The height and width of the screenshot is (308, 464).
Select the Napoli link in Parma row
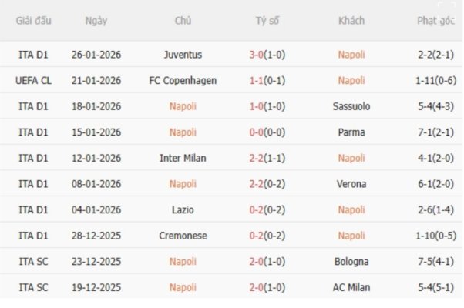(183, 132)
